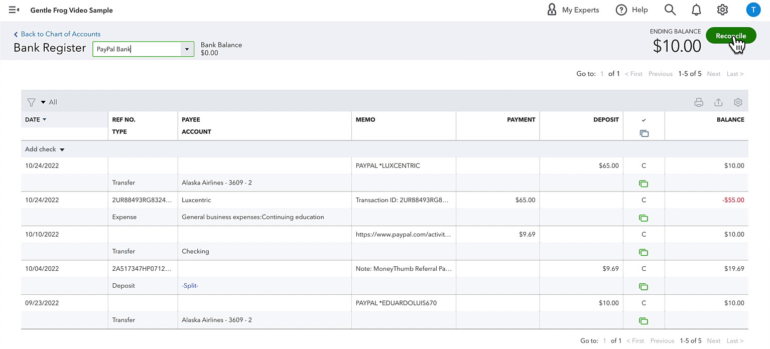This screenshot has width=770, height=349.
Task: Click the BALANCE column header
Action: [730, 120]
